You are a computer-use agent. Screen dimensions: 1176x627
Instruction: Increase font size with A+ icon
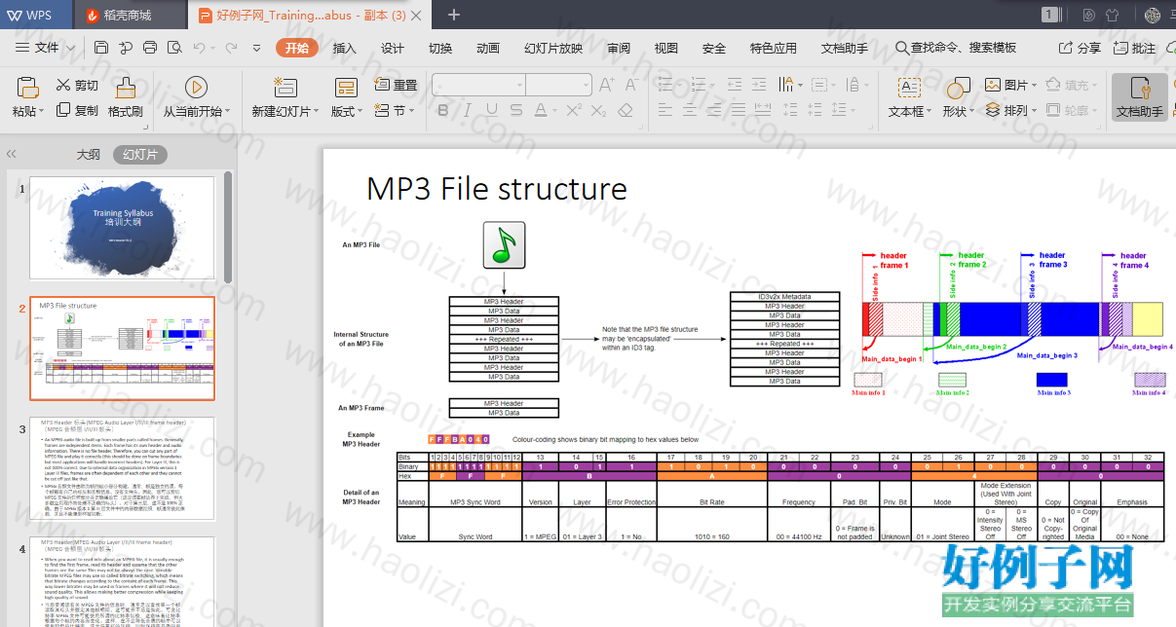pyautogui.click(x=605, y=85)
